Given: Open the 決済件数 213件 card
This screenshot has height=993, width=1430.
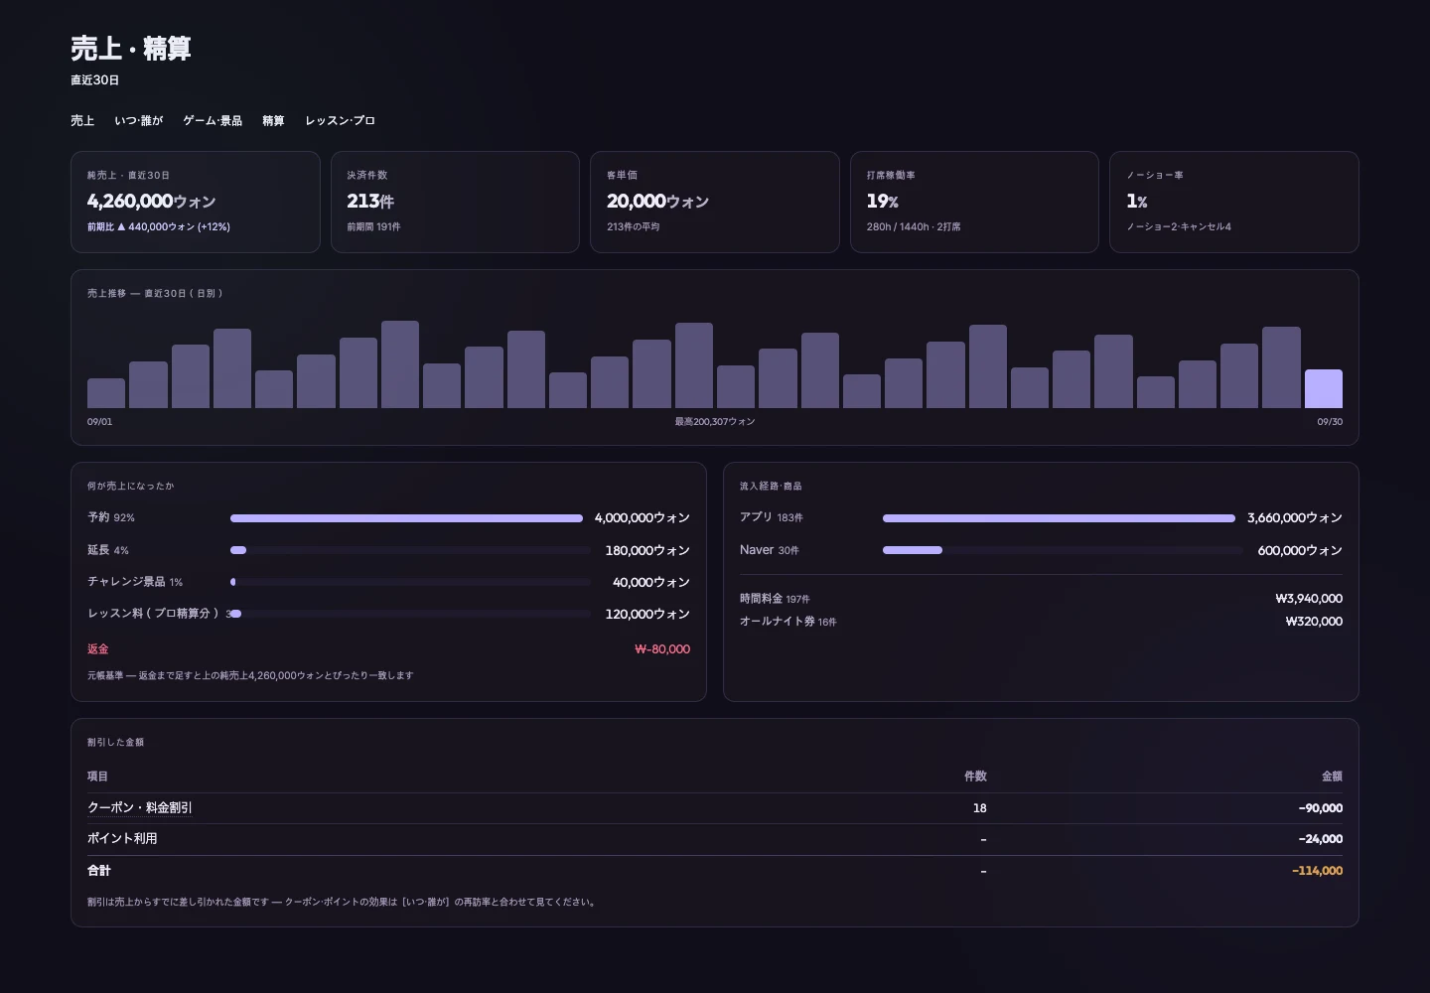Looking at the screenshot, I should [455, 202].
